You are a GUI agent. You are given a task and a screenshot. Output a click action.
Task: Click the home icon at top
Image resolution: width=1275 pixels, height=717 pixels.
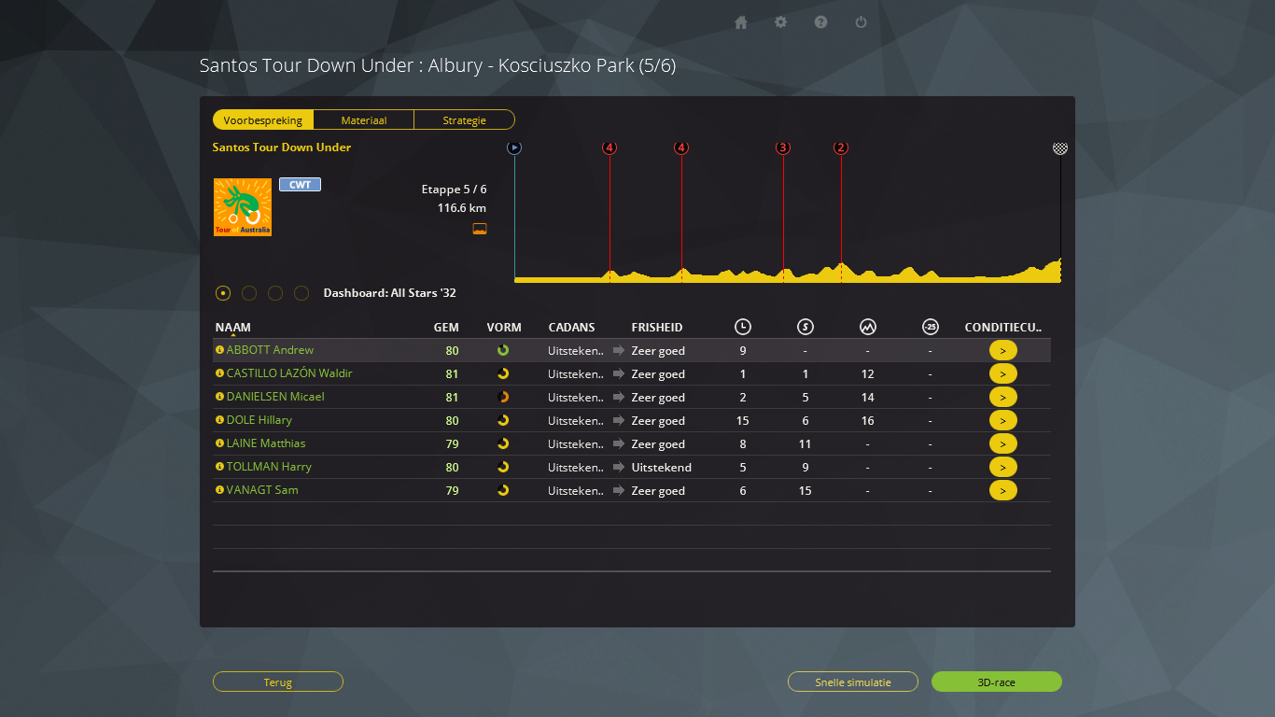tap(741, 22)
